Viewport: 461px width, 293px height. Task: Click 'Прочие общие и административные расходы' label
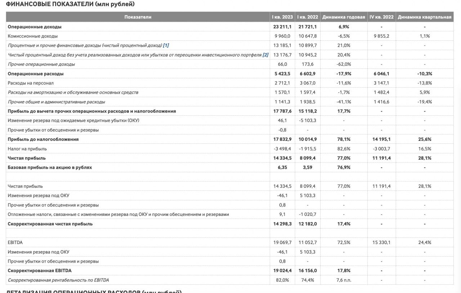pos(57,102)
